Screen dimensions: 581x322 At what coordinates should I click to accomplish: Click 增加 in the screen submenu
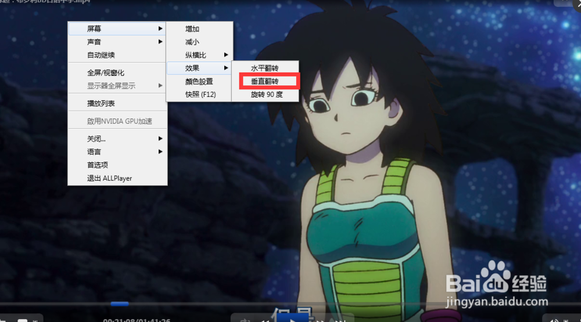(199, 29)
